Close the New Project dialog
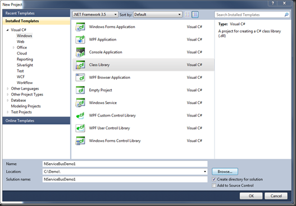This screenshot has width=296, height=206. [284, 3]
